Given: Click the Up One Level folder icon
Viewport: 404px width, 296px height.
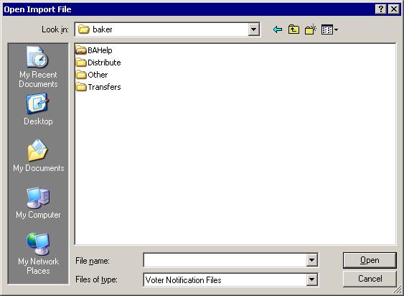Looking at the screenshot, I should click(293, 29).
